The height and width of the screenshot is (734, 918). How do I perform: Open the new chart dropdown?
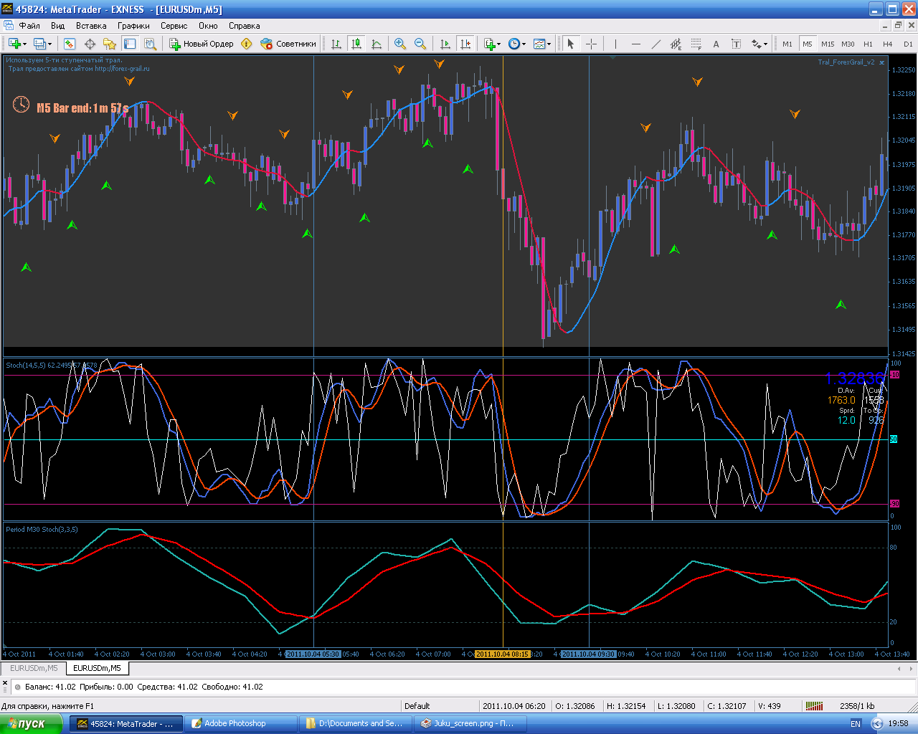pyautogui.click(x=17, y=44)
